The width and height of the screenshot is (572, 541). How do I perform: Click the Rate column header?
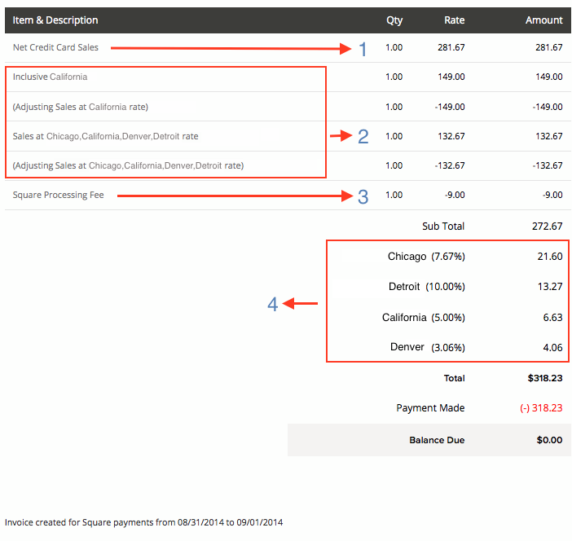(x=454, y=20)
